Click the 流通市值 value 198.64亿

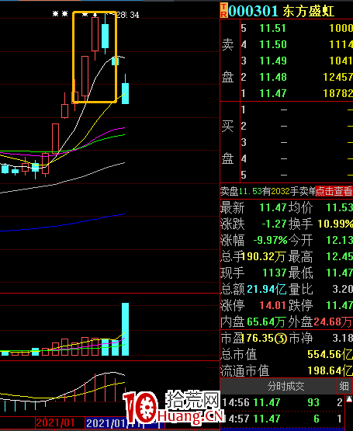[331, 370]
